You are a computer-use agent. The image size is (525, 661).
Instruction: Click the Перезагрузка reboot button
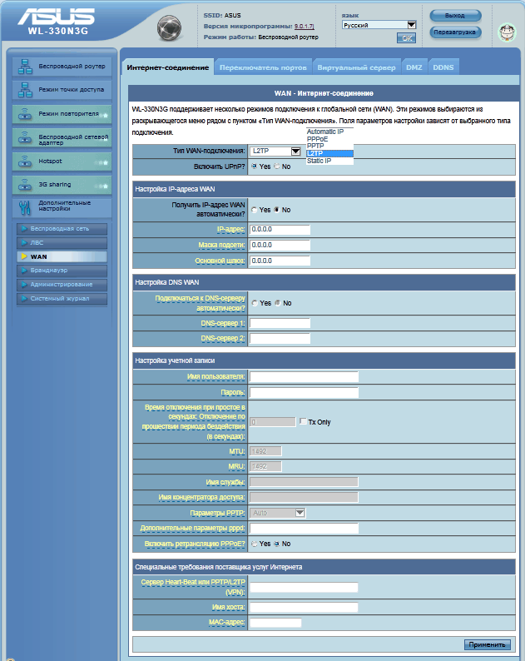455,32
